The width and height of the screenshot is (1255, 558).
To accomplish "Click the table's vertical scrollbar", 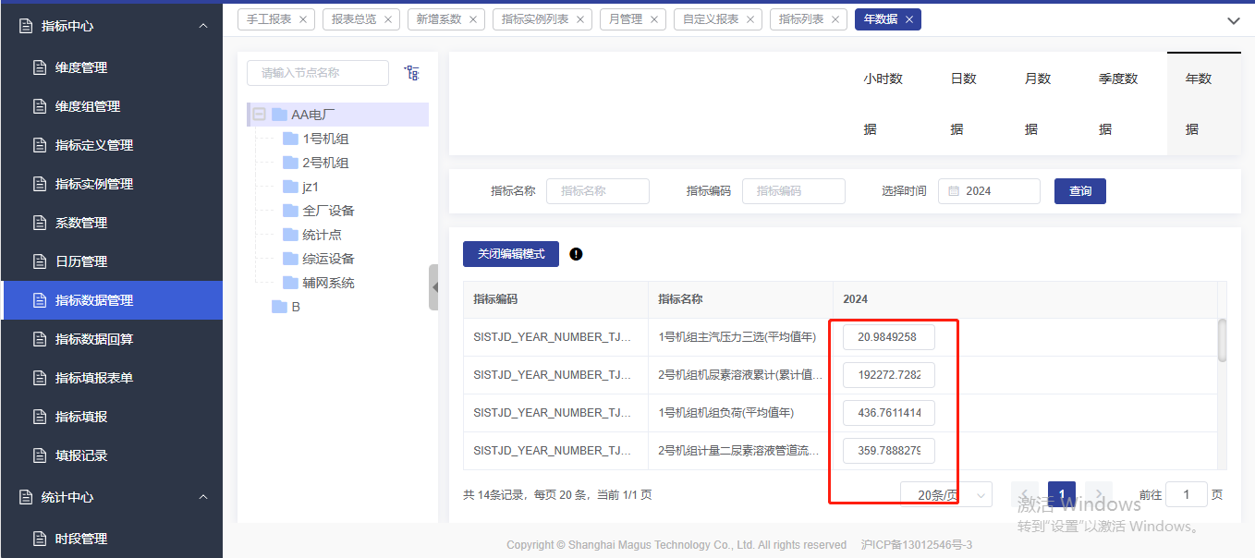I will coord(1222,340).
